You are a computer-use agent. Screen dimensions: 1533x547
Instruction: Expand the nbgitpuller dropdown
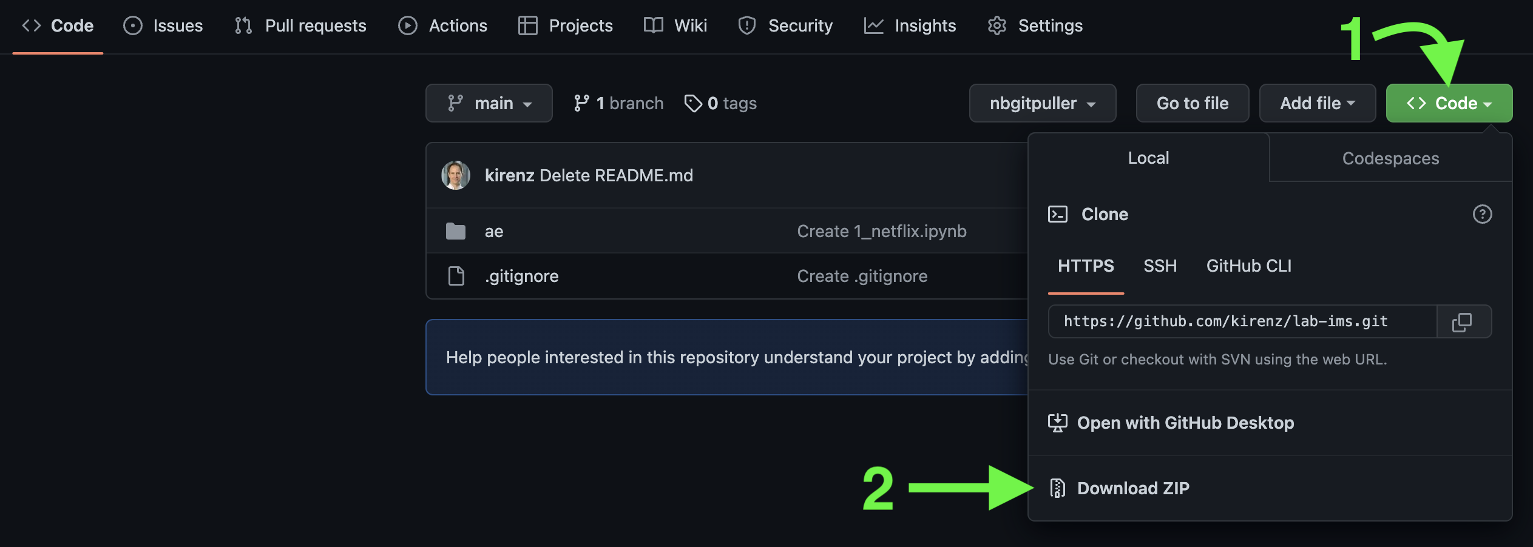click(x=1043, y=103)
